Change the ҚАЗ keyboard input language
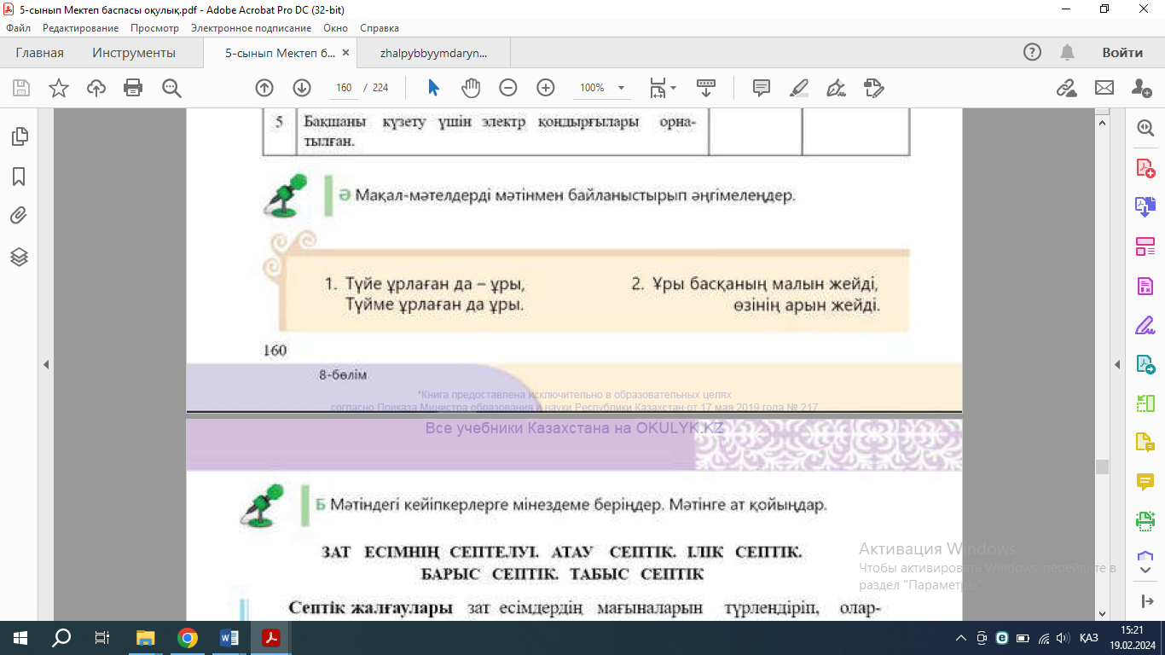1165x655 pixels. pyautogui.click(x=1088, y=638)
